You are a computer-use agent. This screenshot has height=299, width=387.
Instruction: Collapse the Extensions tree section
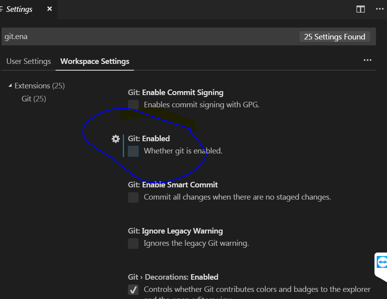(10, 86)
